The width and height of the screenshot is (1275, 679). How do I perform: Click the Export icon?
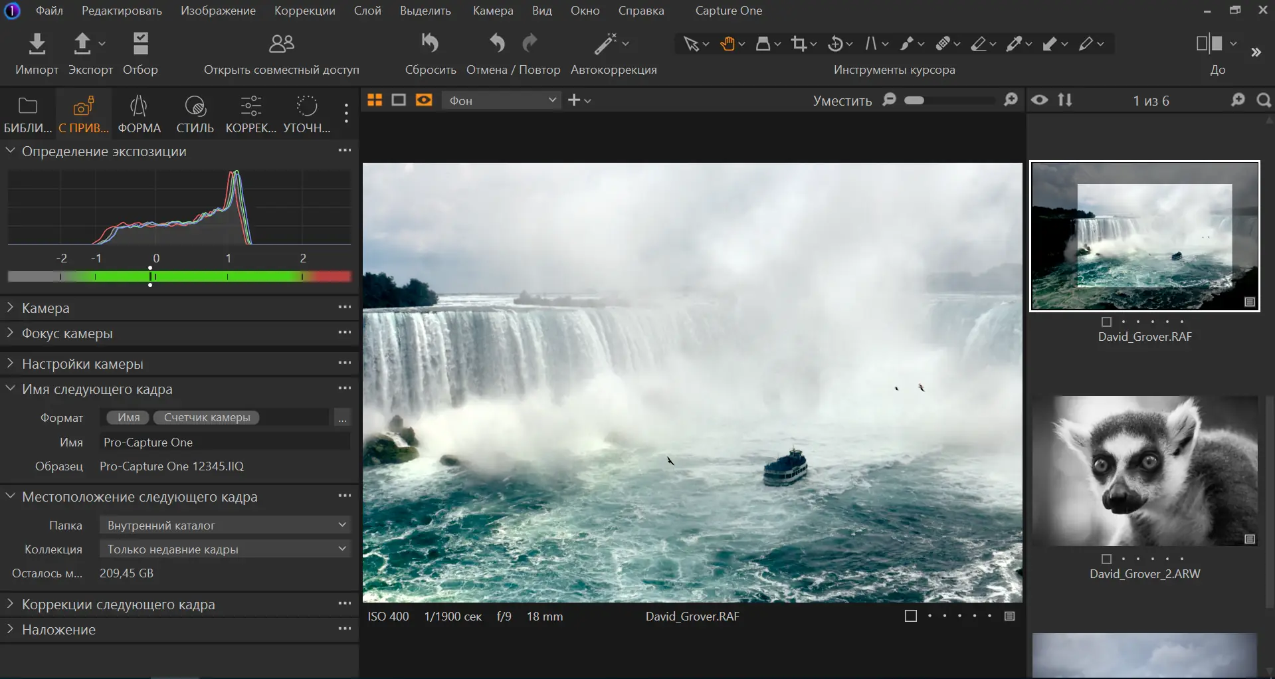(x=82, y=44)
